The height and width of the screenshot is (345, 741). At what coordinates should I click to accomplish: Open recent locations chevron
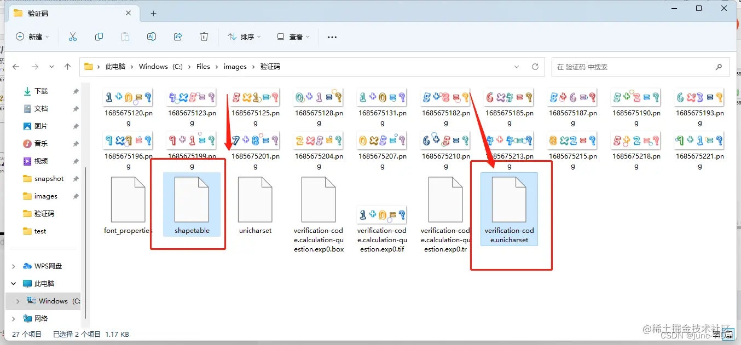[x=51, y=67]
